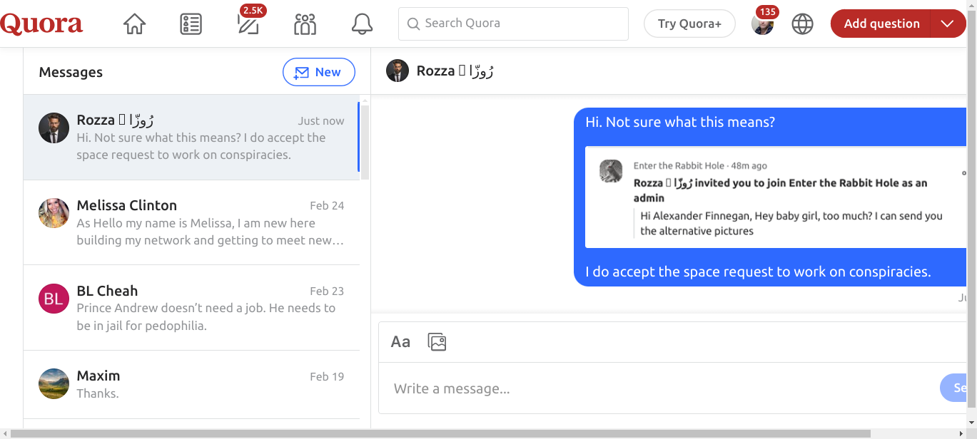Click the Messages heading
977x439 pixels.
click(71, 72)
